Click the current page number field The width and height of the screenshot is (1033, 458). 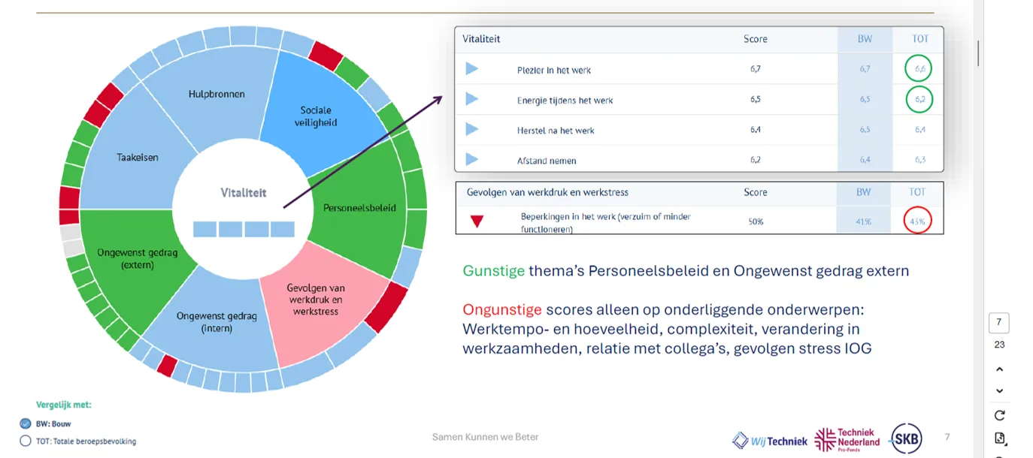999,323
